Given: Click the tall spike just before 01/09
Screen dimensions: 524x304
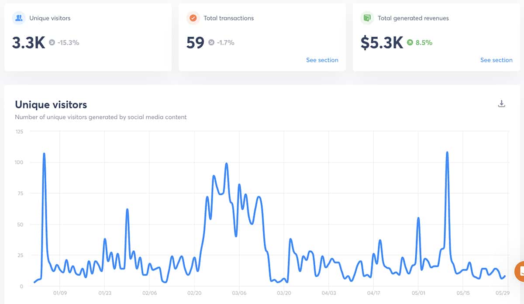Looking at the screenshot, I should coord(44,155).
